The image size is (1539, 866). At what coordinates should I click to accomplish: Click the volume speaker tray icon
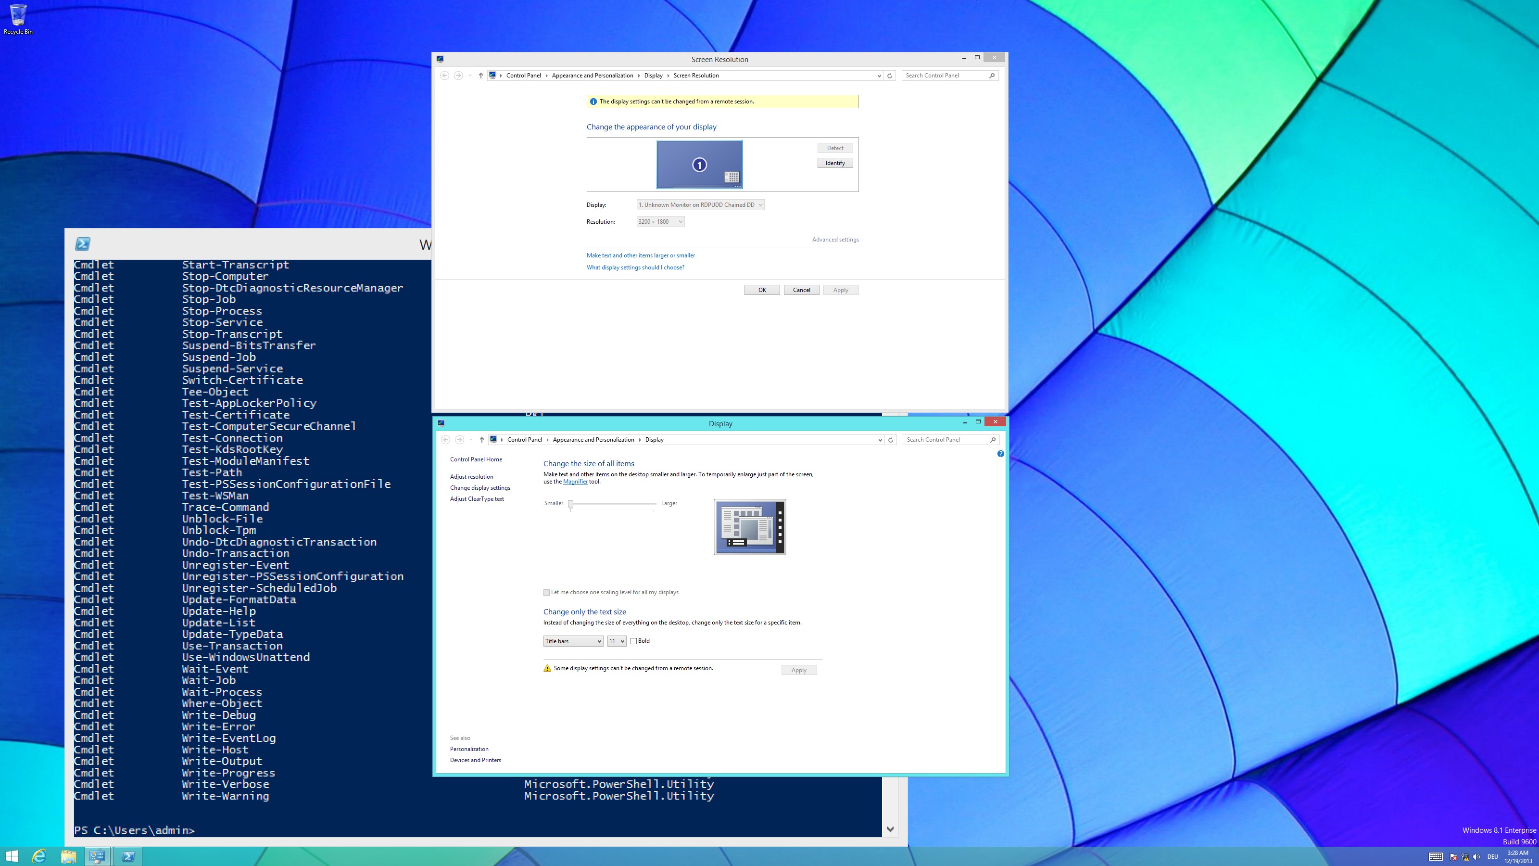pos(1476,856)
